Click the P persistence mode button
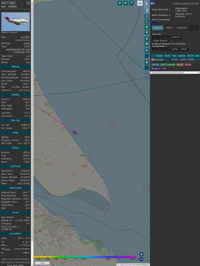This screenshot has height=266, width=200. click(x=147, y=50)
